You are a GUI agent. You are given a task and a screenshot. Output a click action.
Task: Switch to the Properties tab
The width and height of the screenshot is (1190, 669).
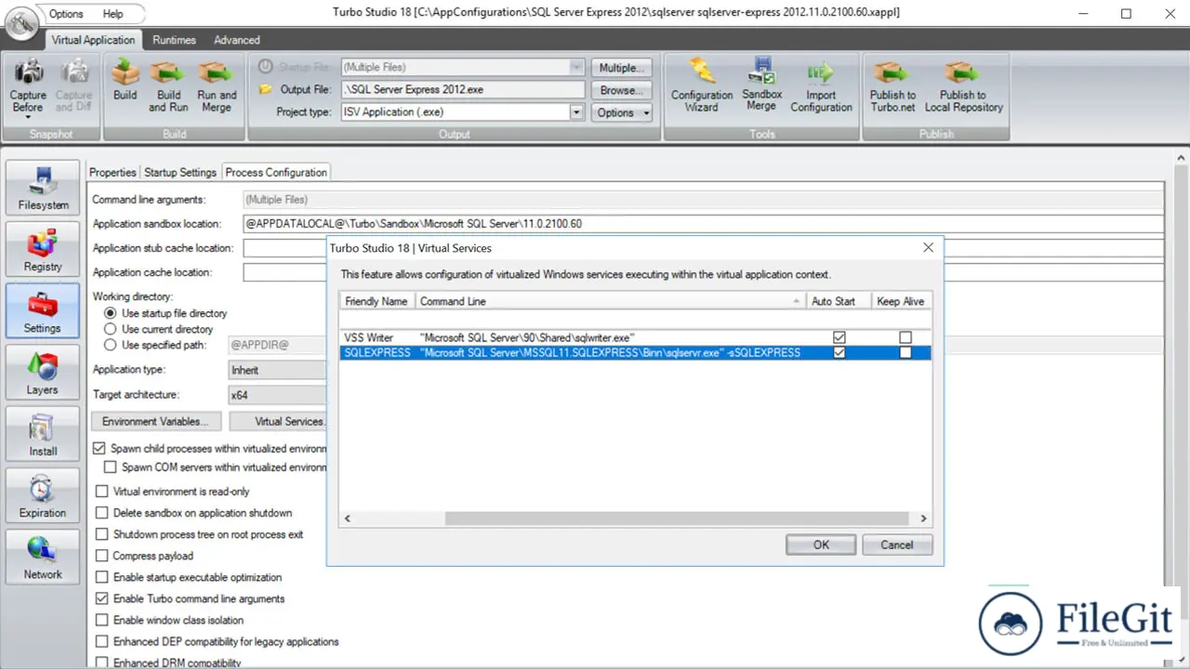[x=112, y=172]
